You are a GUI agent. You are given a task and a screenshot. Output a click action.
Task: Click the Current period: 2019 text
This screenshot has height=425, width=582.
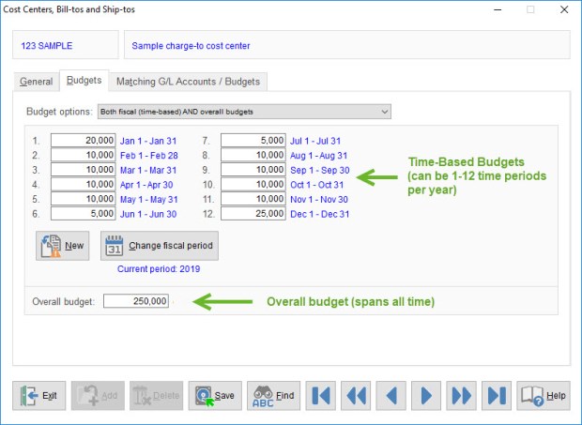coord(159,269)
